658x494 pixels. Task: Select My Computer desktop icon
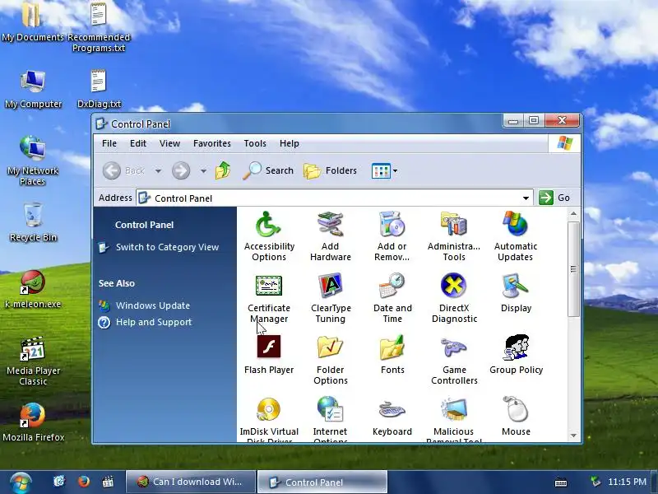tap(33, 89)
